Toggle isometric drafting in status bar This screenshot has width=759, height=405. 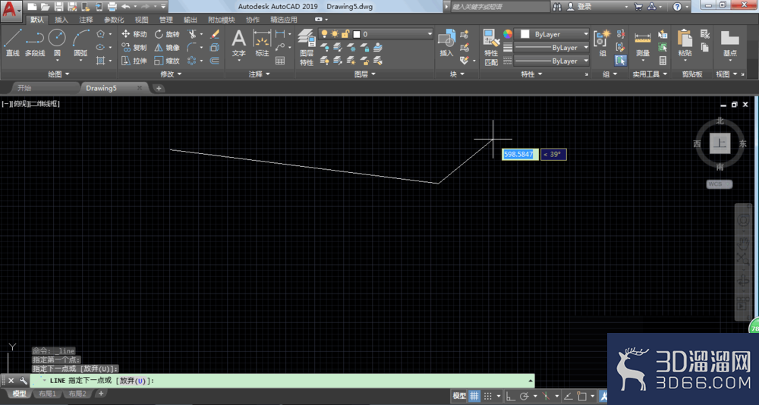click(546, 396)
